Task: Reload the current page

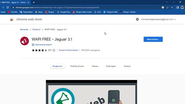Action: pyautogui.click(x=8, y=8)
